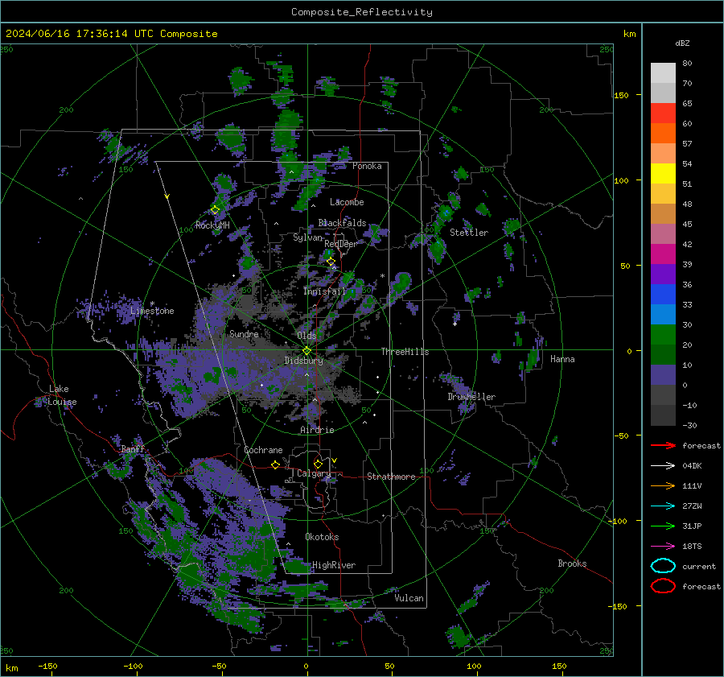Click the Lake Louise map label
The image size is (724, 677).
point(62,395)
